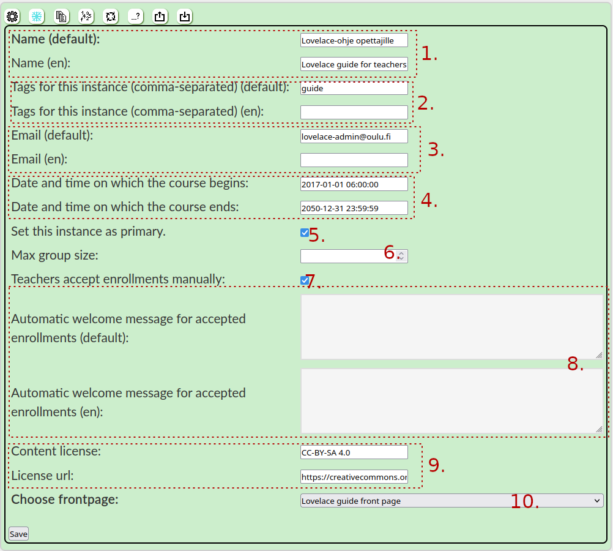Open the 'Choose frontpage' dropdown
Viewport: 613px width, 551px height.
[598, 500]
